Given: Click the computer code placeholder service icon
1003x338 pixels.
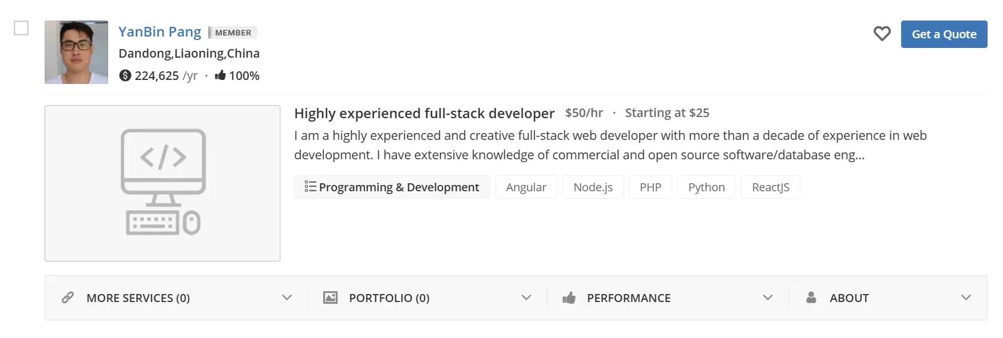Looking at the screenshot, I should (x=162, y=182).
